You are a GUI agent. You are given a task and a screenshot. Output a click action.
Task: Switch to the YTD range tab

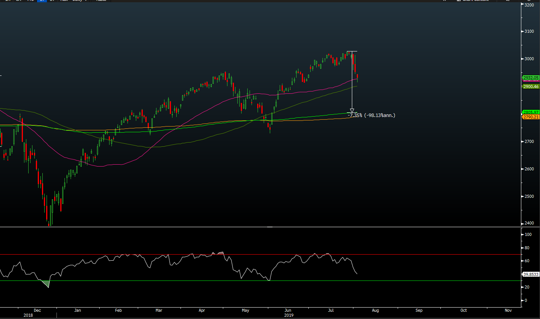coord(31,1)
